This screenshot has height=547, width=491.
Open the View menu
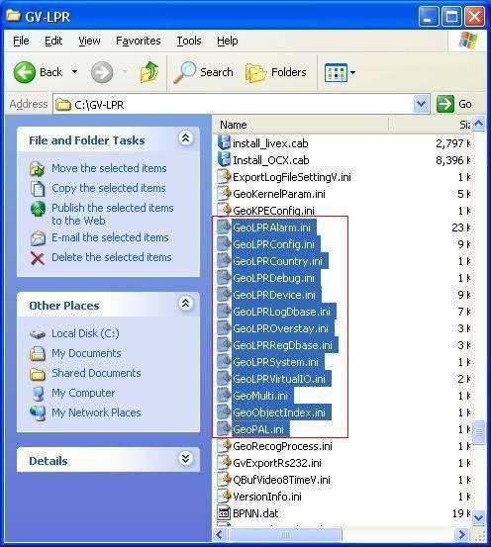point(89,41)
